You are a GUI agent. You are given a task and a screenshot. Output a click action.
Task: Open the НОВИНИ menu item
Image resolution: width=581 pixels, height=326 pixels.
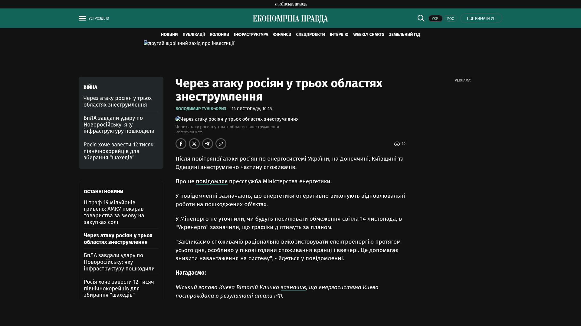click(169, 35)
